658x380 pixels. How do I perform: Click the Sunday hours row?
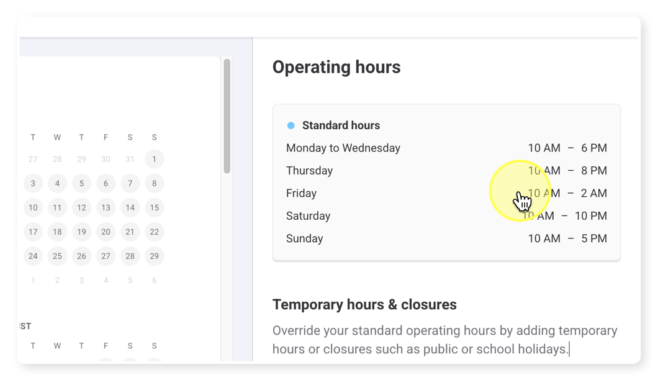446,238
